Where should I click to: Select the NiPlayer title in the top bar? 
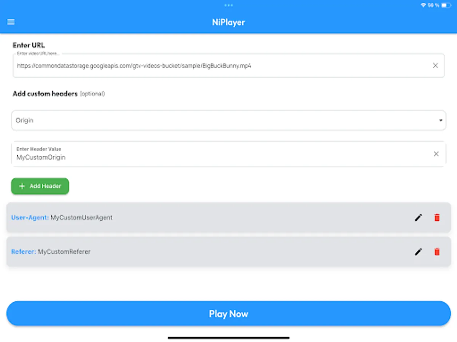(x=228, y=22)
